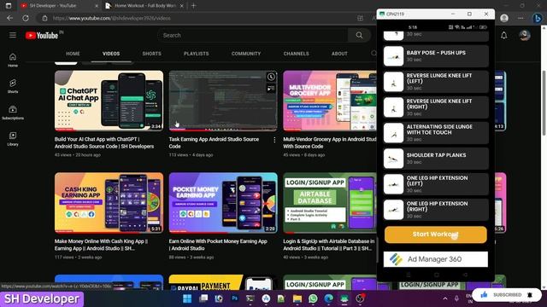
Task: Click the subscription notification bell
Action: point(530,295)
